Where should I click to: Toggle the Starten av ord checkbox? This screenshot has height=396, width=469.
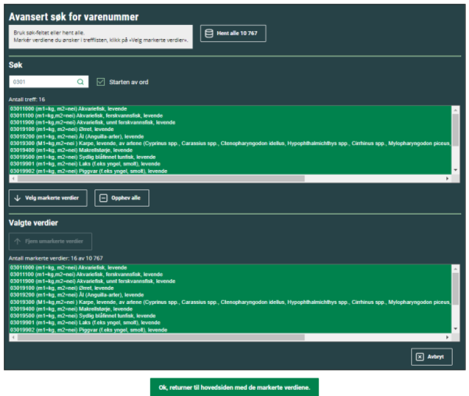tap(101, 82)
